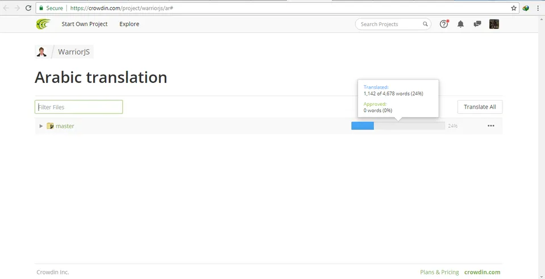
Task: Click the Translated label in the tooltip
Action: (x=376, y=88)
